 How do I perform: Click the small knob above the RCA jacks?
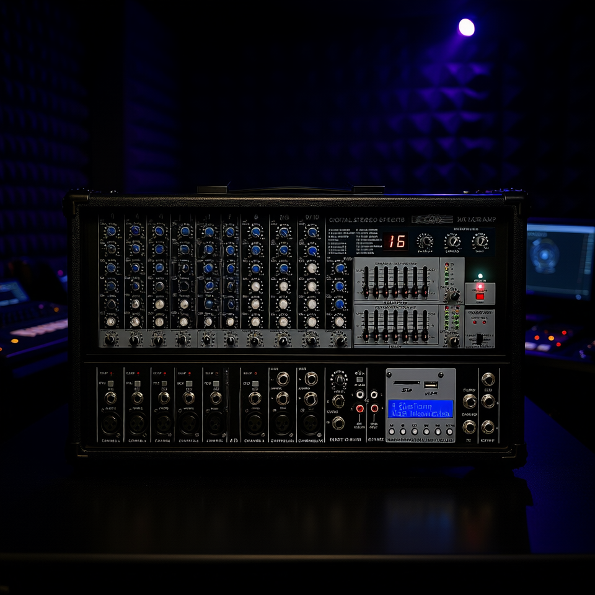click(339, 379)
